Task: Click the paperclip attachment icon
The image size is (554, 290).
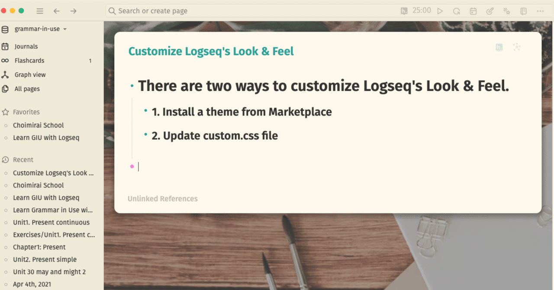Action: (490, 10)
